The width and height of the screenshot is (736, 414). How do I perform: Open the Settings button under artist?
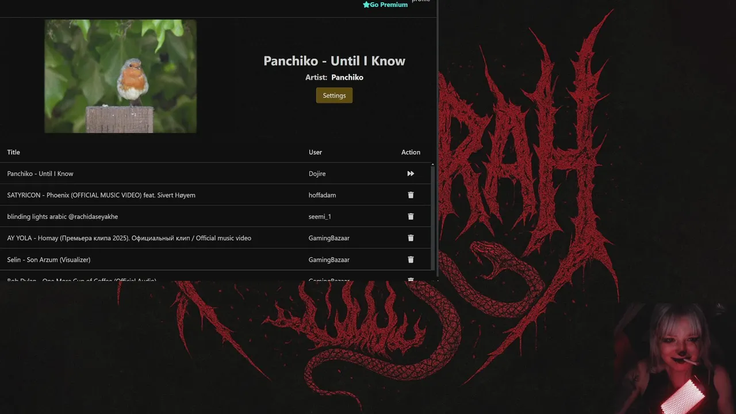click(x=334, y=95)
